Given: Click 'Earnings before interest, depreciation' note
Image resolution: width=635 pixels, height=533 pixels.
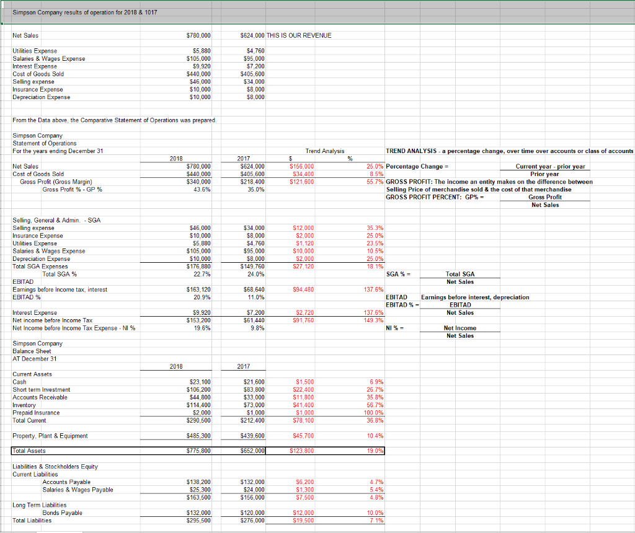Looking at the screenshot, I should pos(475,297).
